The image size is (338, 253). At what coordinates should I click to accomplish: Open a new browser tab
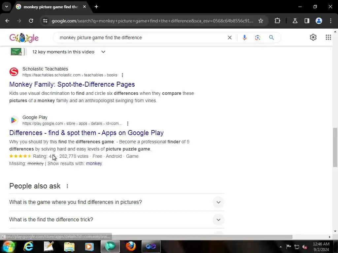pyautogui.click(x=96, y=7)
